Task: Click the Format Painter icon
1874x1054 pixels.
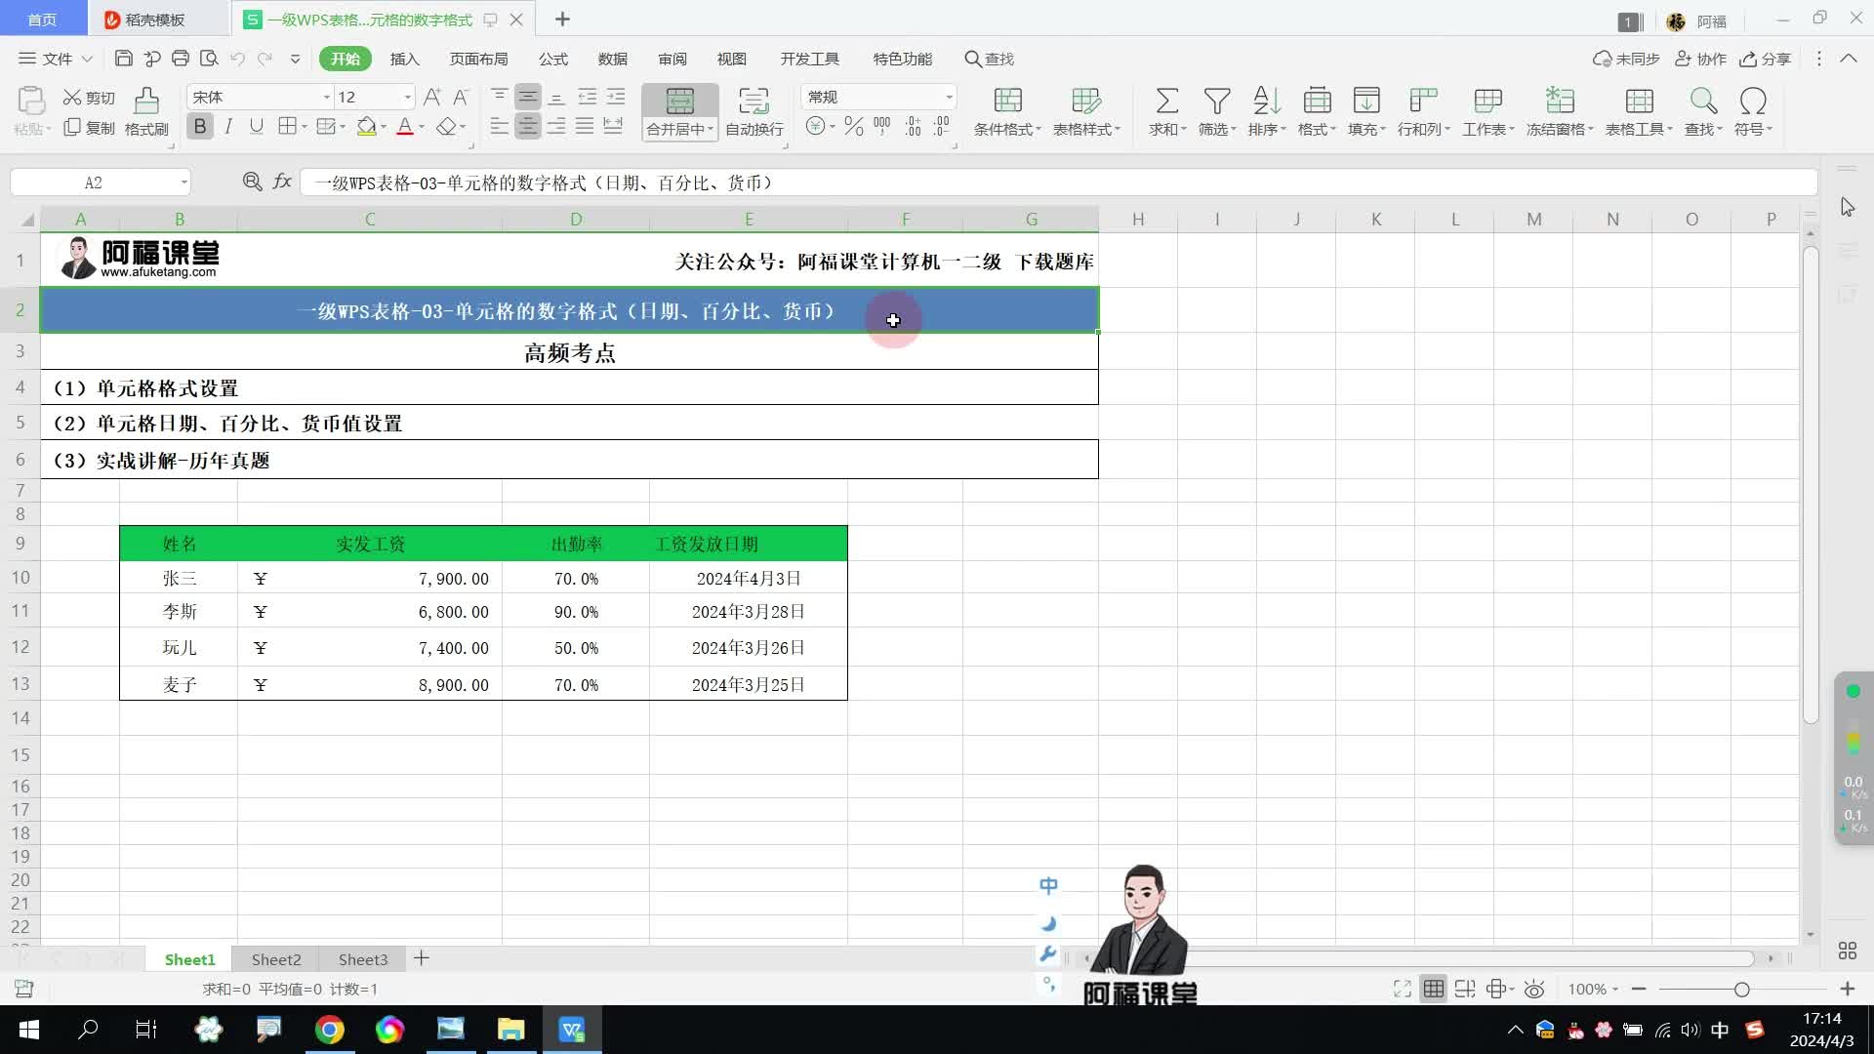Action: pyautogui.click(x=146, y=101)
